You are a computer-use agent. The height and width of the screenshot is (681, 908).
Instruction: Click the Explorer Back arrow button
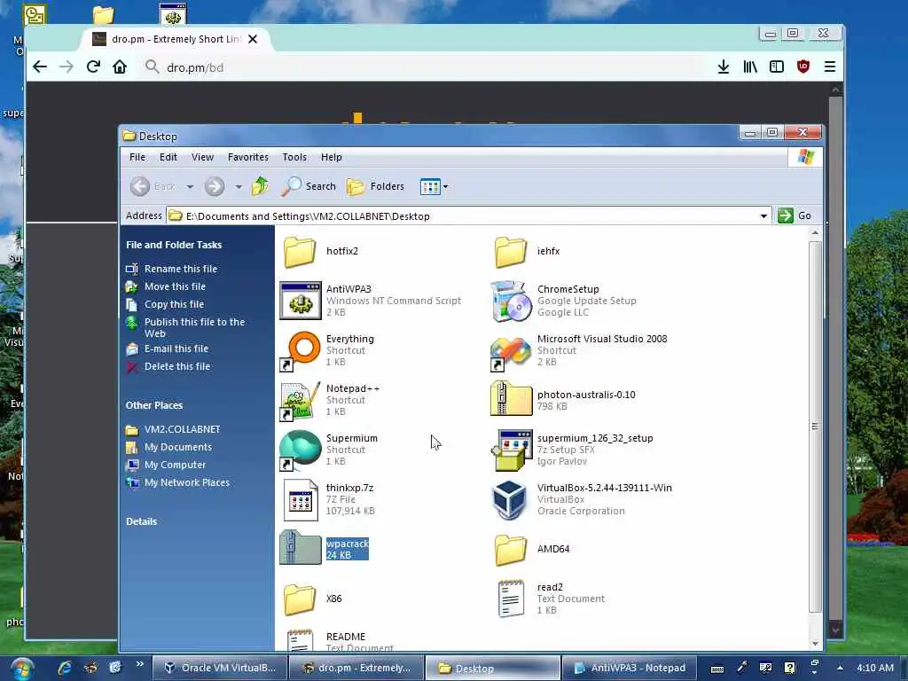tap(139, 186)
